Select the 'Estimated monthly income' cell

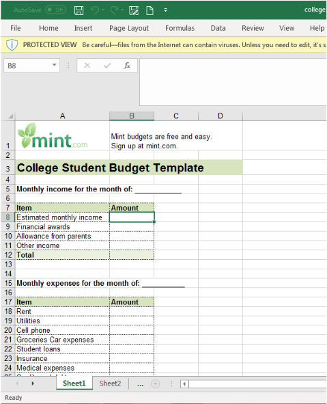(62, 217)
